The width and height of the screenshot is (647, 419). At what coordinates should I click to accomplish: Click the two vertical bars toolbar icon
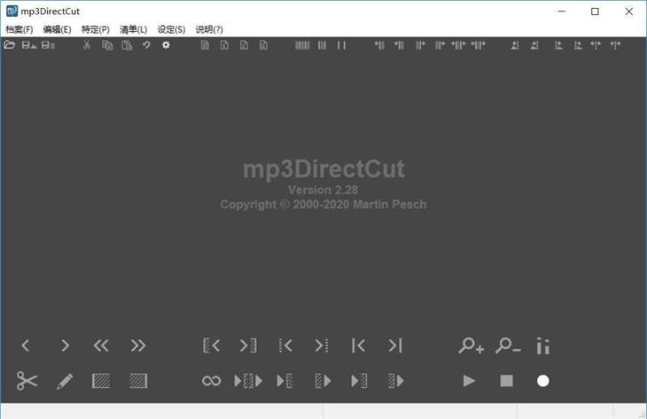(x=341, y=45)
